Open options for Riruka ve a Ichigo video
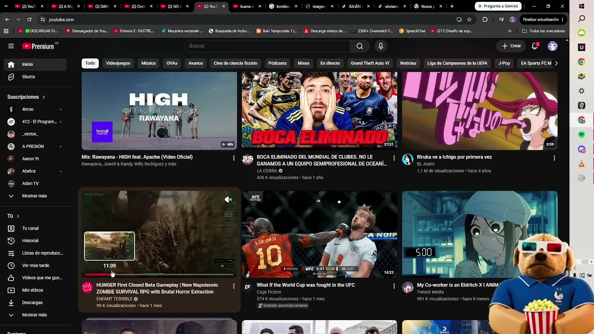Image resolution: width=594 pixels, height=334 pixels. coord(554,158)
